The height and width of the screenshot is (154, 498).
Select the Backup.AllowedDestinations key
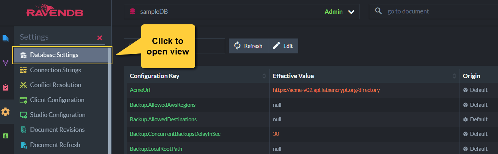coord(163,119)
